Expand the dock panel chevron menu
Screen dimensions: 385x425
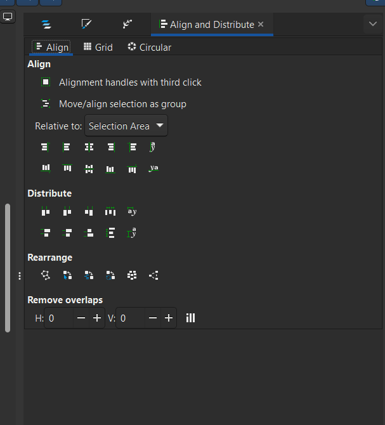[x=373, y=24]
